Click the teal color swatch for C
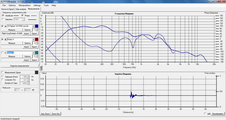 tap(37, 53)
